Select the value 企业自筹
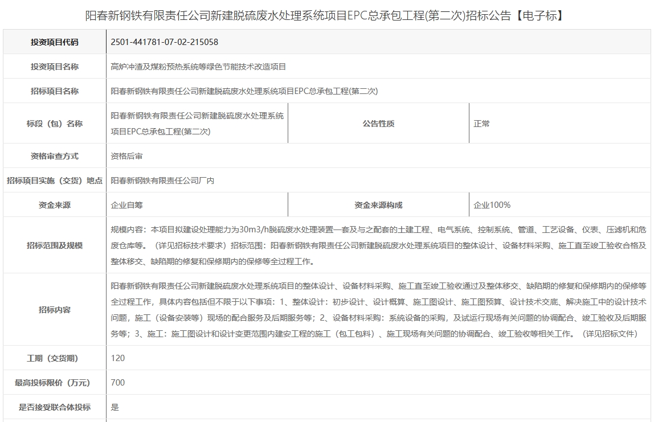The image size is (654, 422). 126,205
